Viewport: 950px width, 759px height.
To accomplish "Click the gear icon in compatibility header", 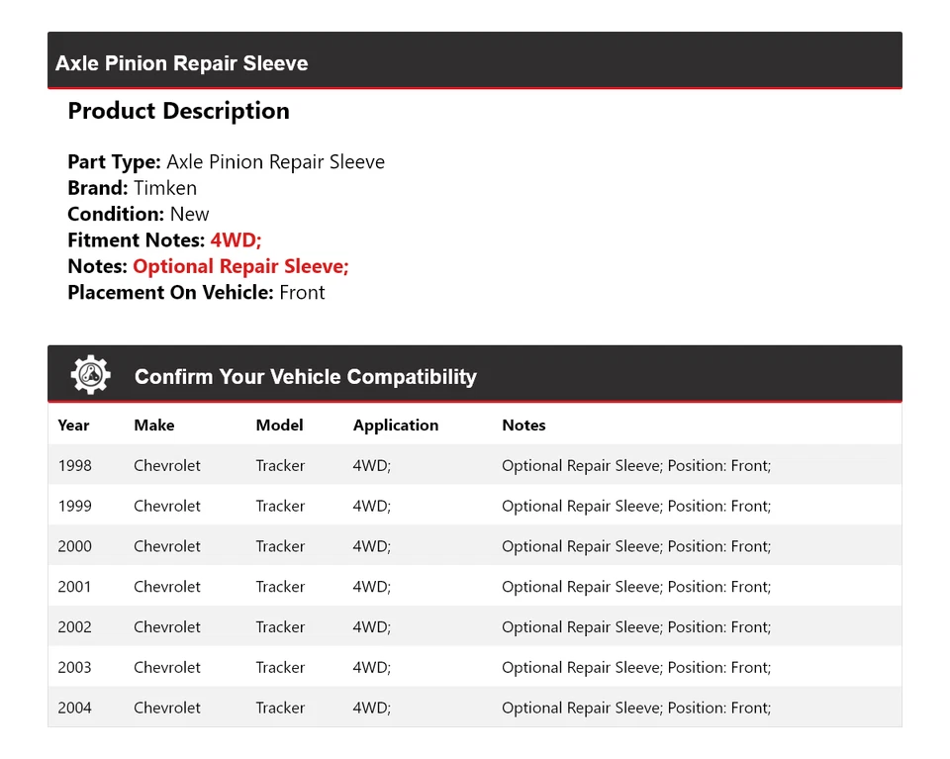I will (x=91, y=375).
